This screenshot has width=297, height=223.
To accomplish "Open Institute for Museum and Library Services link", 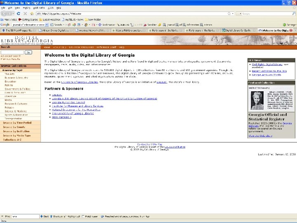I will pos(78,106).
